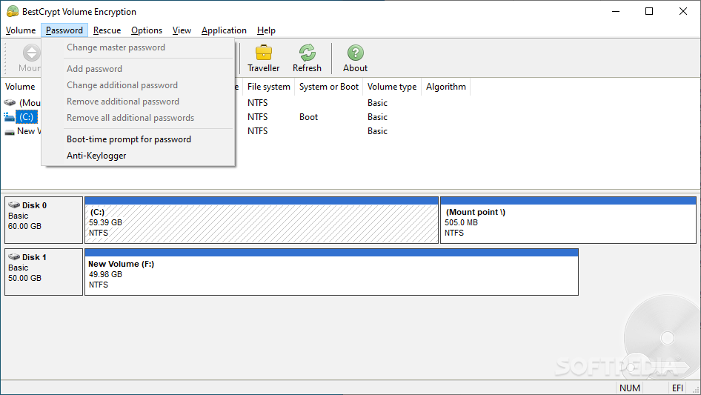
Task: Select the (C:) volume row label
Action: (27, 117)
